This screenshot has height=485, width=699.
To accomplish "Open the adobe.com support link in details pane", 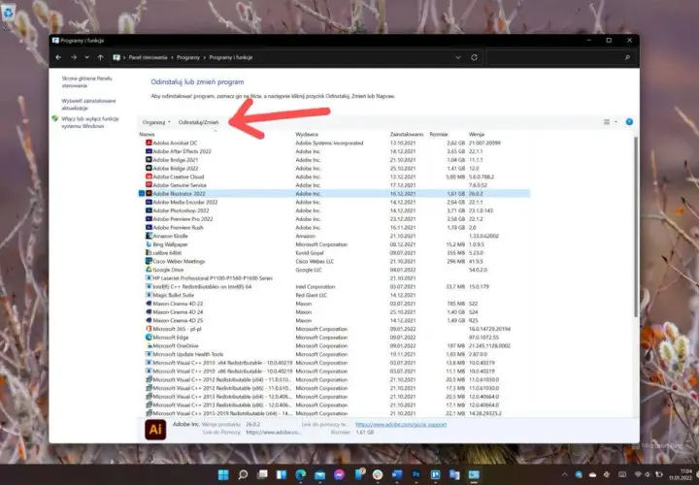I will pyautogui.click(x=401, y=425).
